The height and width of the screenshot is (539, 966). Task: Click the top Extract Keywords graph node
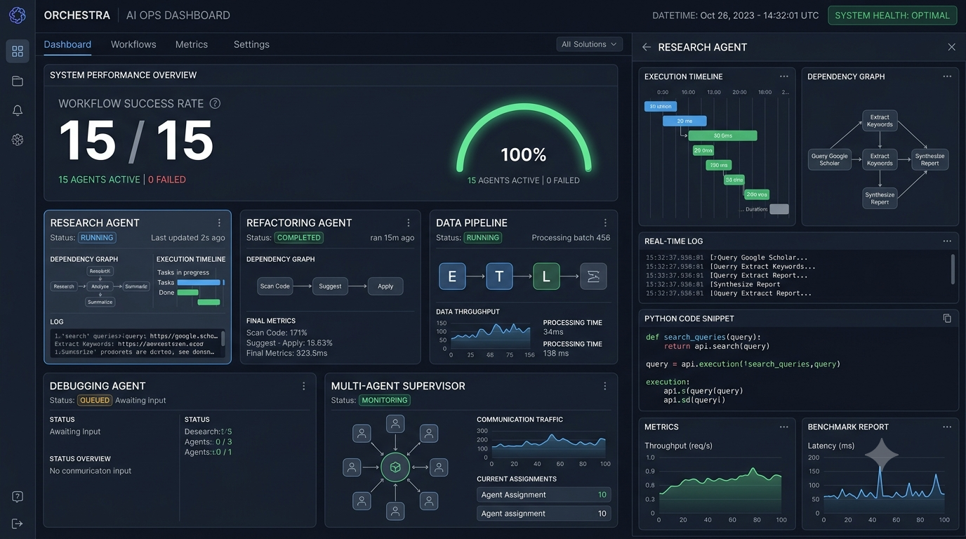(x=880, y=121)
